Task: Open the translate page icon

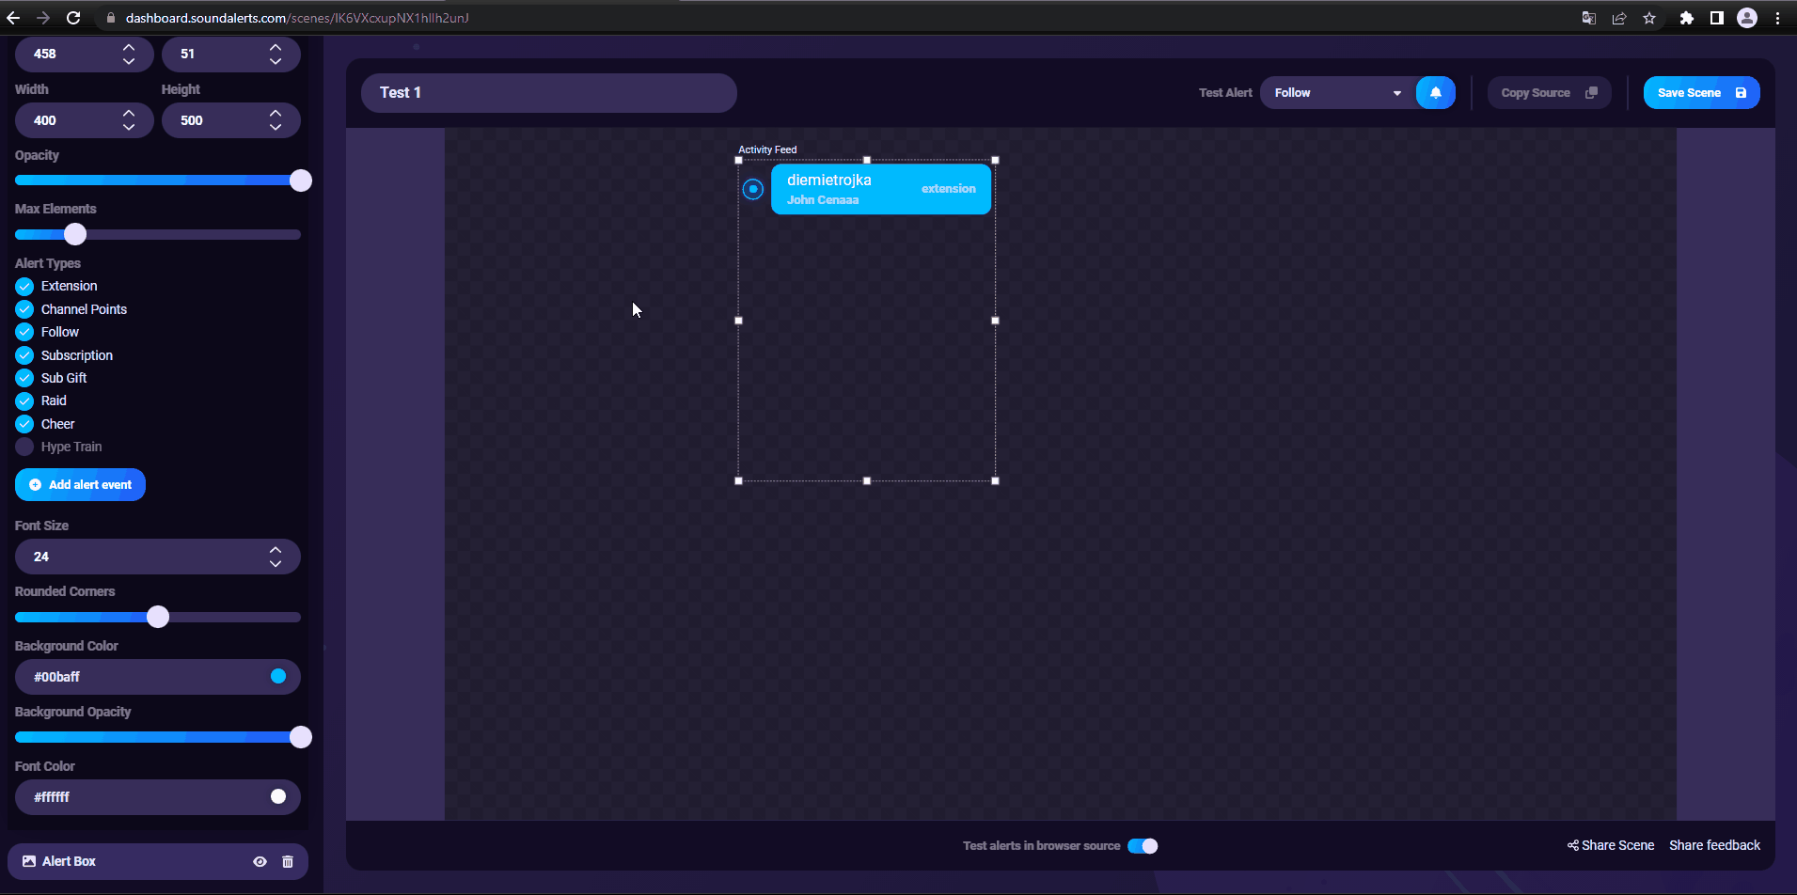Action: point(1589,18)
